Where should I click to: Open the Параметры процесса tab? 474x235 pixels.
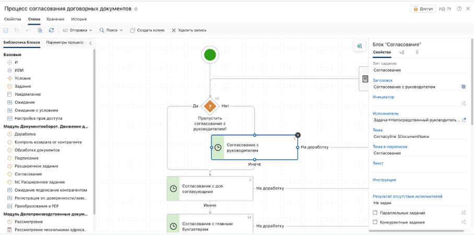(x=65, y=43)
